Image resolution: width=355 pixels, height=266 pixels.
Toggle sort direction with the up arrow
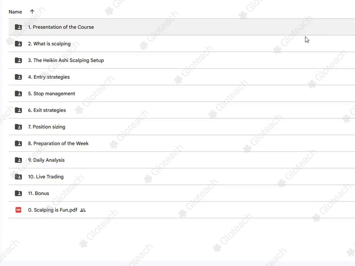[32, 11]
